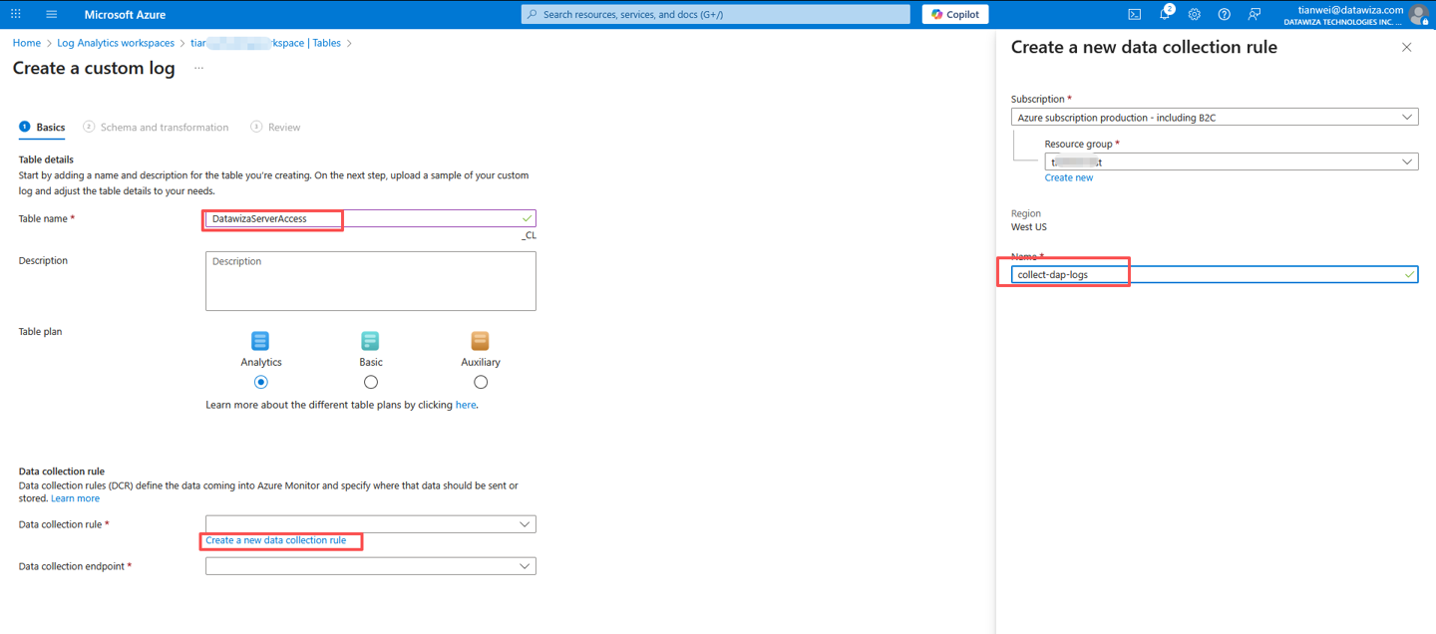The height and width of the screenshot is (634, 1436).
Task: Click the Log Analytics workspaces breadcrumb
Action: point(116,43)
